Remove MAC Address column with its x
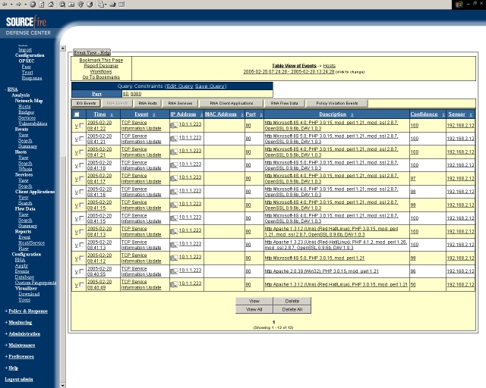The height and width of the screenshot is (388, 486). point(242,114)
